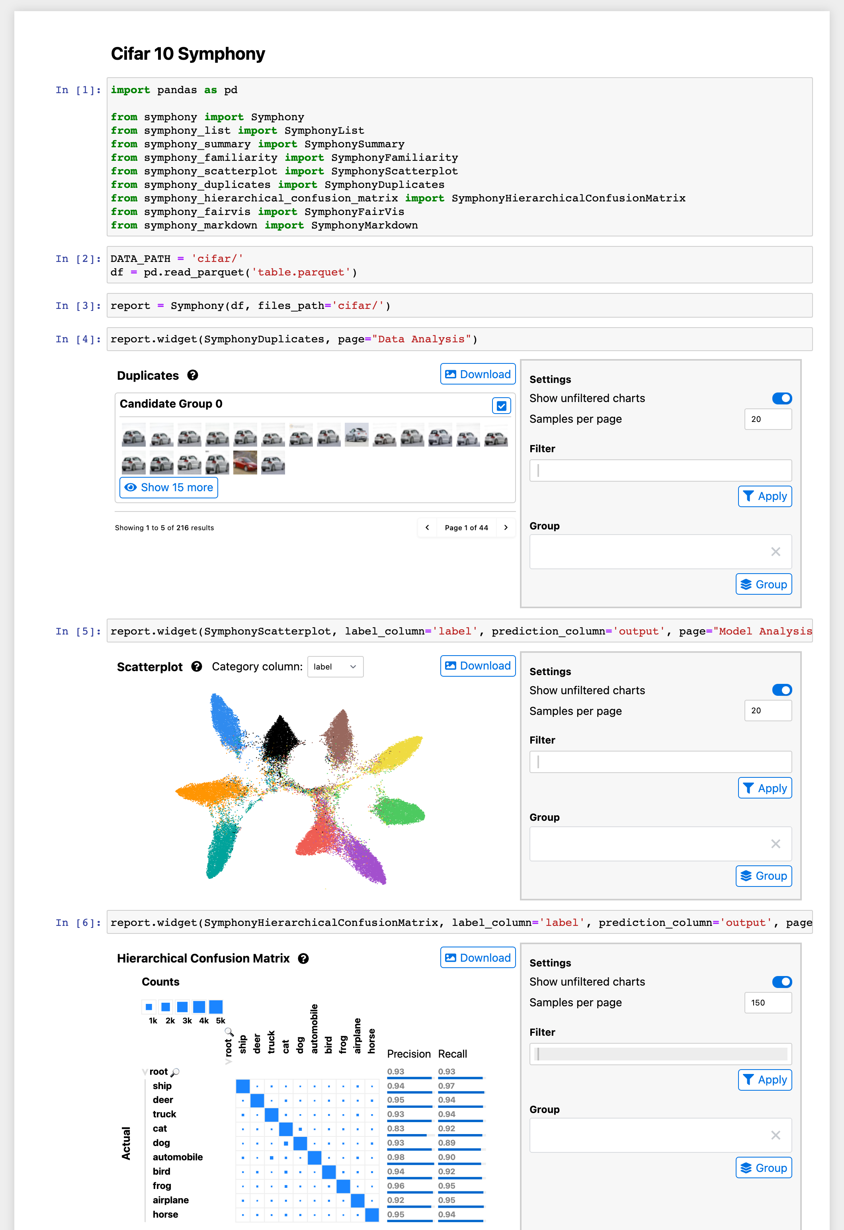Toggle Show unfiltered charts in Duplicates settings
844x1230 pixels.
[781, 398]
